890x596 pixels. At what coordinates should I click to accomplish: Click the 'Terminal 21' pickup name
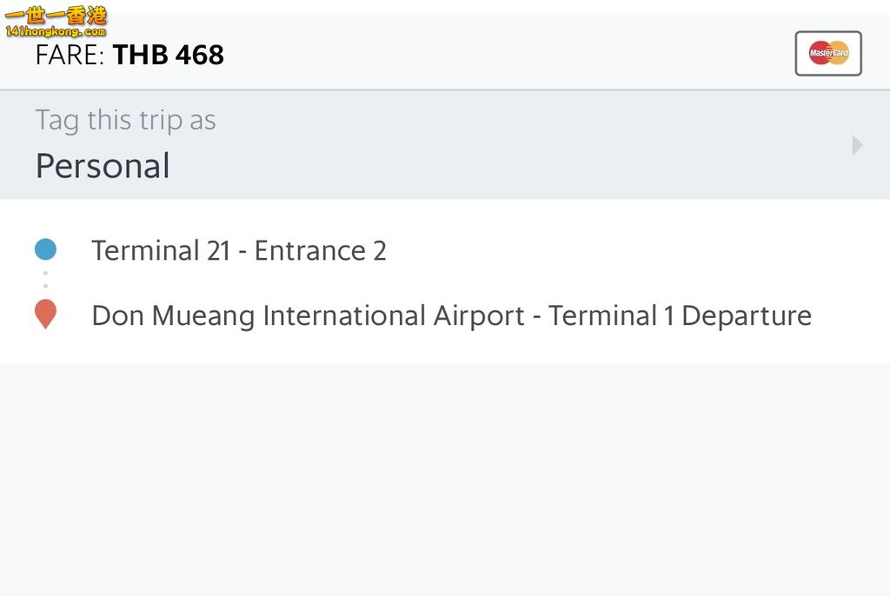click(x=161, y=250)
